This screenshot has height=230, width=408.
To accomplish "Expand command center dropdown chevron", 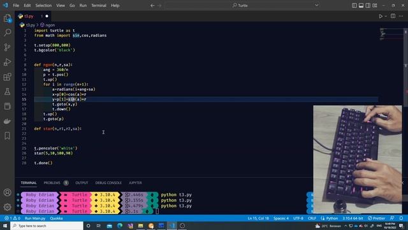I will tap(316, 6).
